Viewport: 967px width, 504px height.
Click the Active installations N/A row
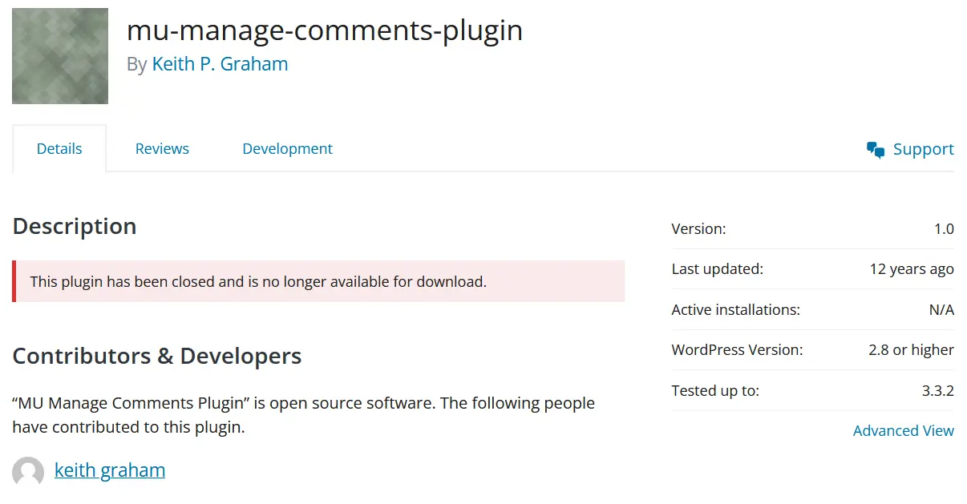[x=812, y=310]
